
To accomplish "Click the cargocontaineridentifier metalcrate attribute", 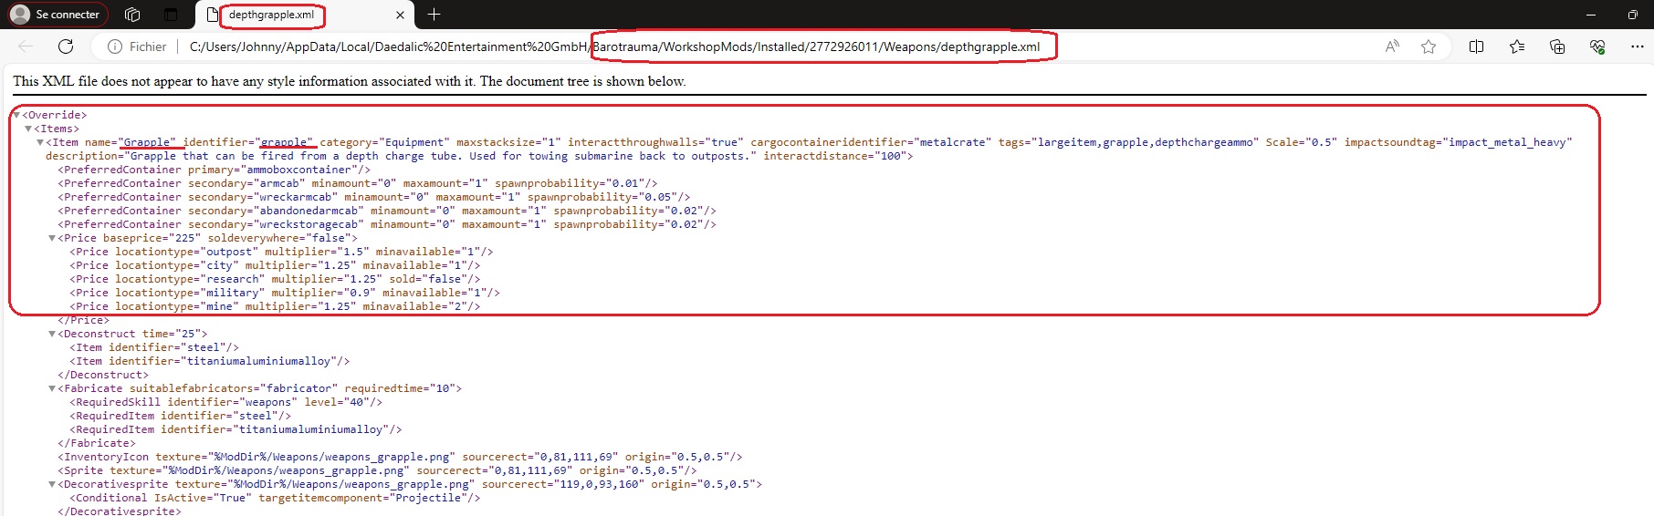I will [871, 142].
